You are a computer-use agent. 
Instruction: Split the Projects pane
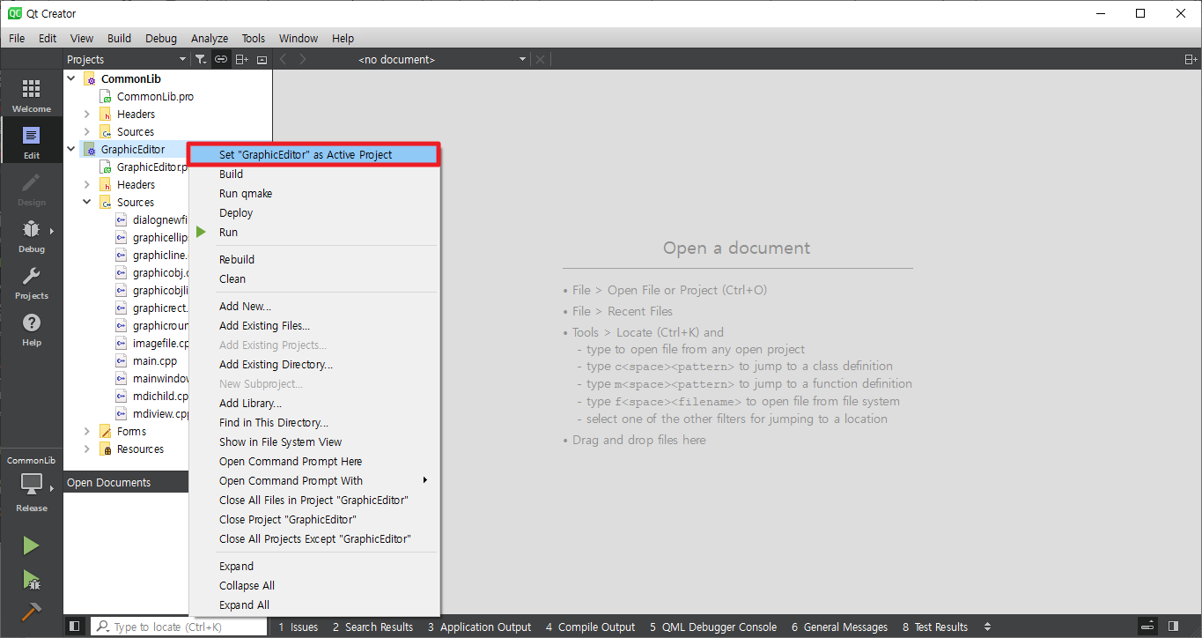tap(241, 59)
